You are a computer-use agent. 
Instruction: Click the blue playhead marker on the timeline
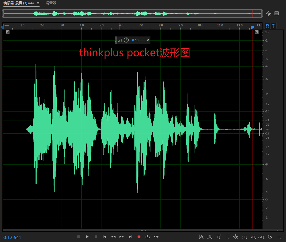252,28
